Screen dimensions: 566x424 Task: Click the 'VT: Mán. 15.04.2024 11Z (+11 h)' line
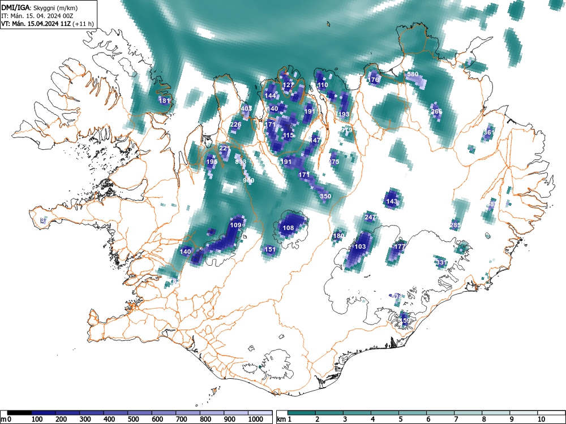pos(48,24)
